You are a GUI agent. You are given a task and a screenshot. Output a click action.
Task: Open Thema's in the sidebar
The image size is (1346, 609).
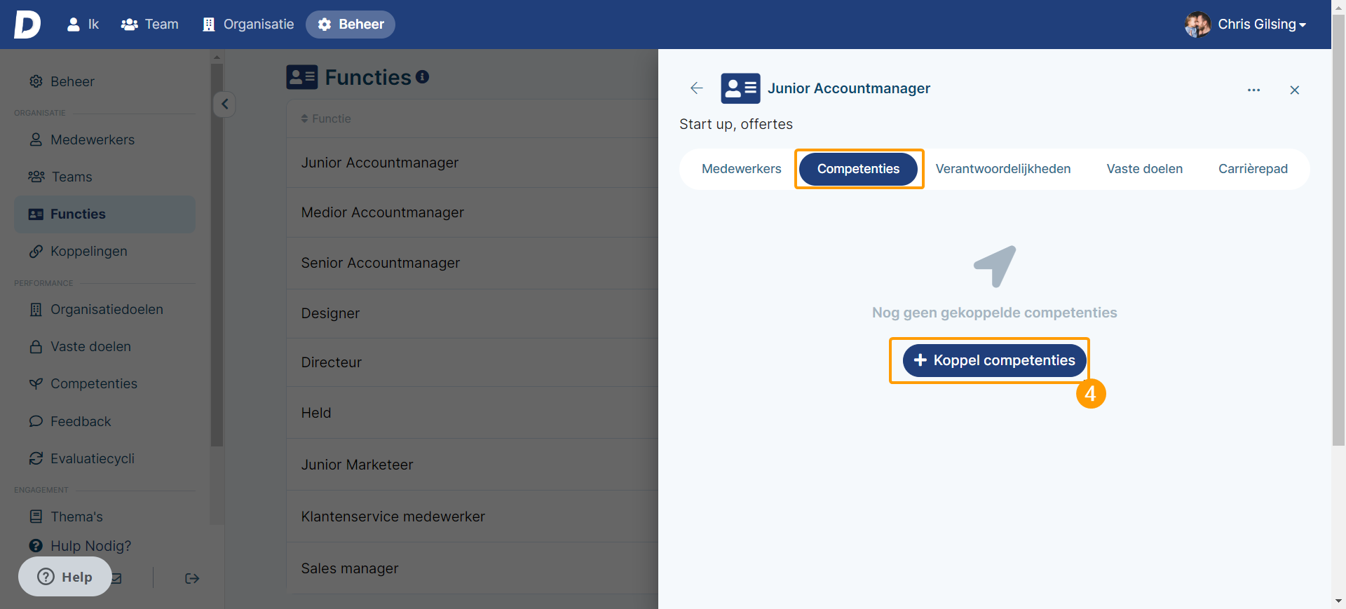coord(76,516)
